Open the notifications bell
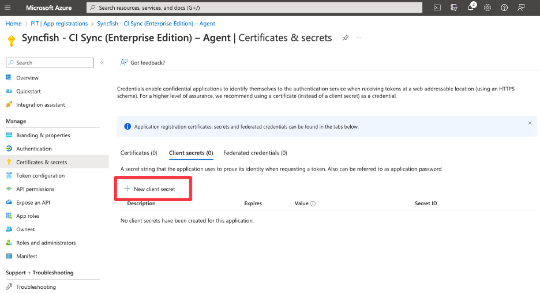 [471, 7]
